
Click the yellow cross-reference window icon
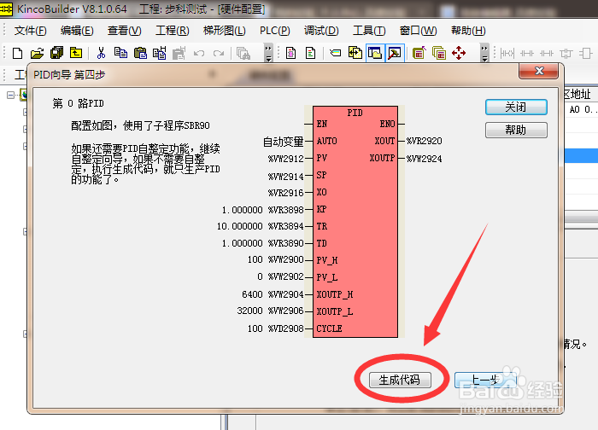coord(355,53)
